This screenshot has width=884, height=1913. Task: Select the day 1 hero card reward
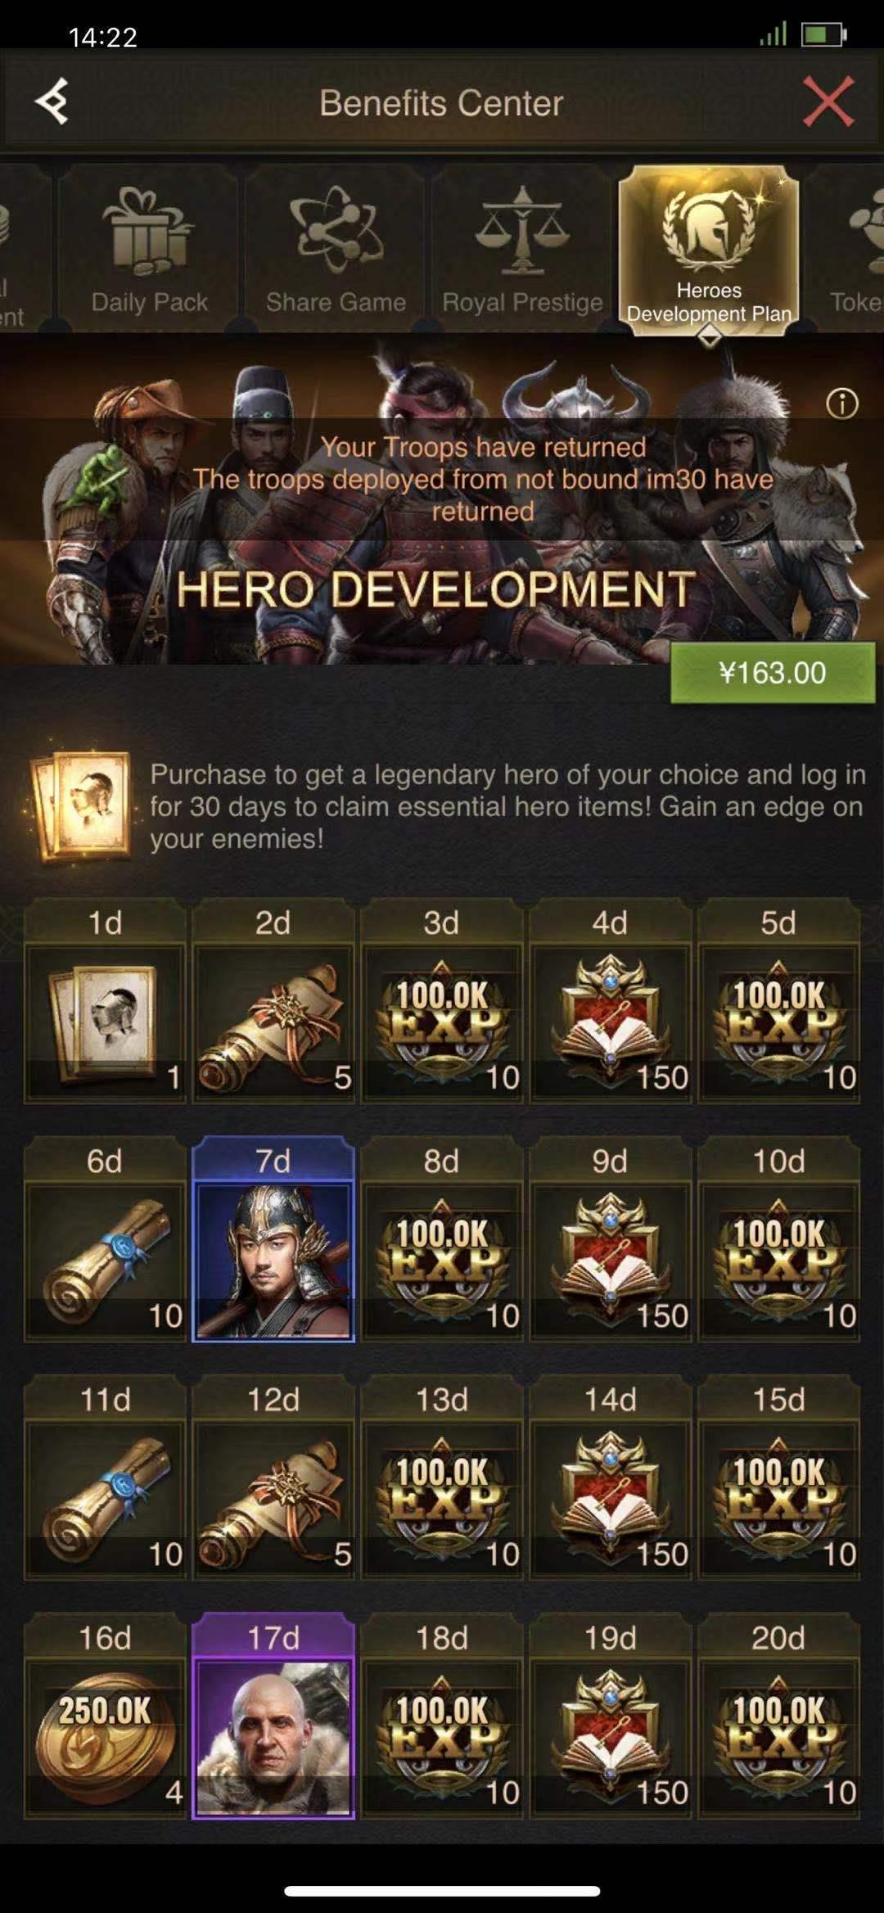[105, 1021]
